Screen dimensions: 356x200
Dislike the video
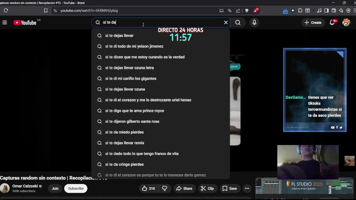coord(165,188)
